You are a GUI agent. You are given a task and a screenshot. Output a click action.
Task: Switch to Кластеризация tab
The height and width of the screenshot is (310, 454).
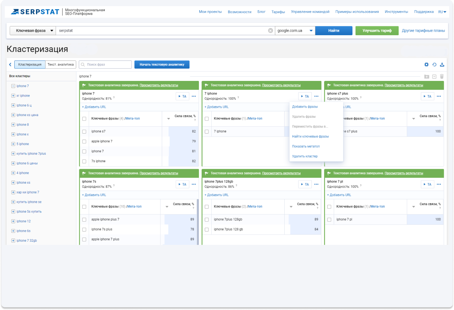tap(30, 65)
